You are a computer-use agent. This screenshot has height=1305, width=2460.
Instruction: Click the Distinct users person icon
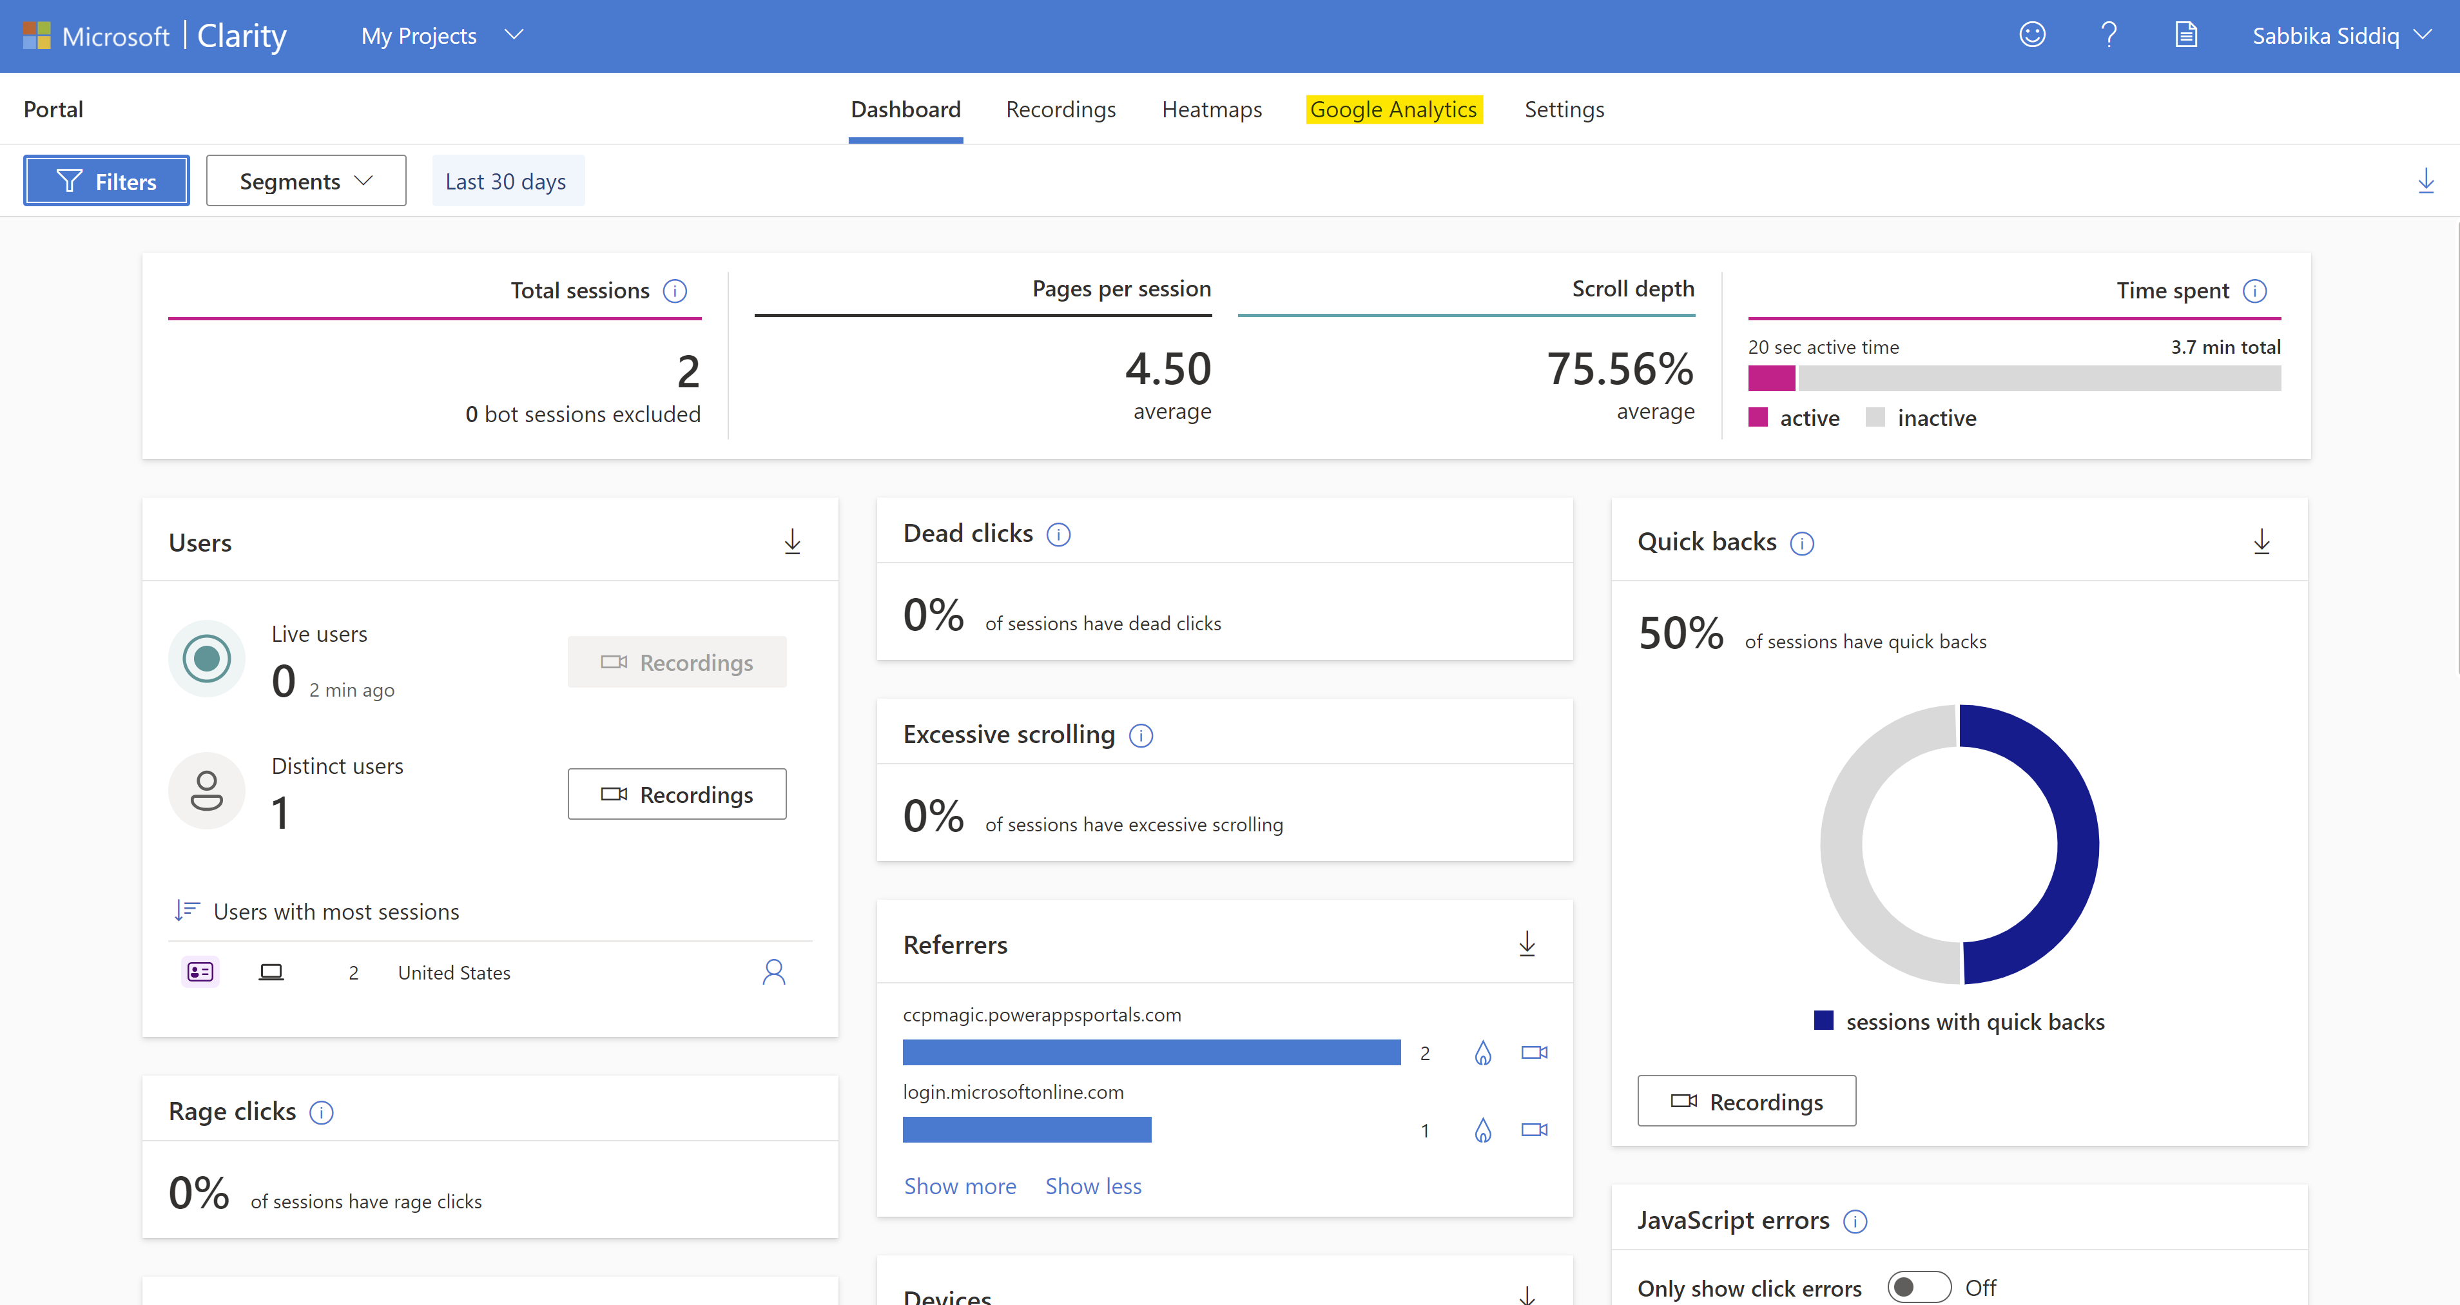206,791
